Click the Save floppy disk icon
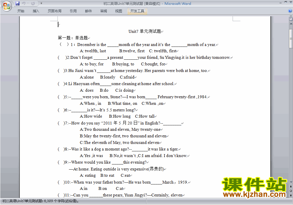293x205 pixels. (x=17, y=3)
